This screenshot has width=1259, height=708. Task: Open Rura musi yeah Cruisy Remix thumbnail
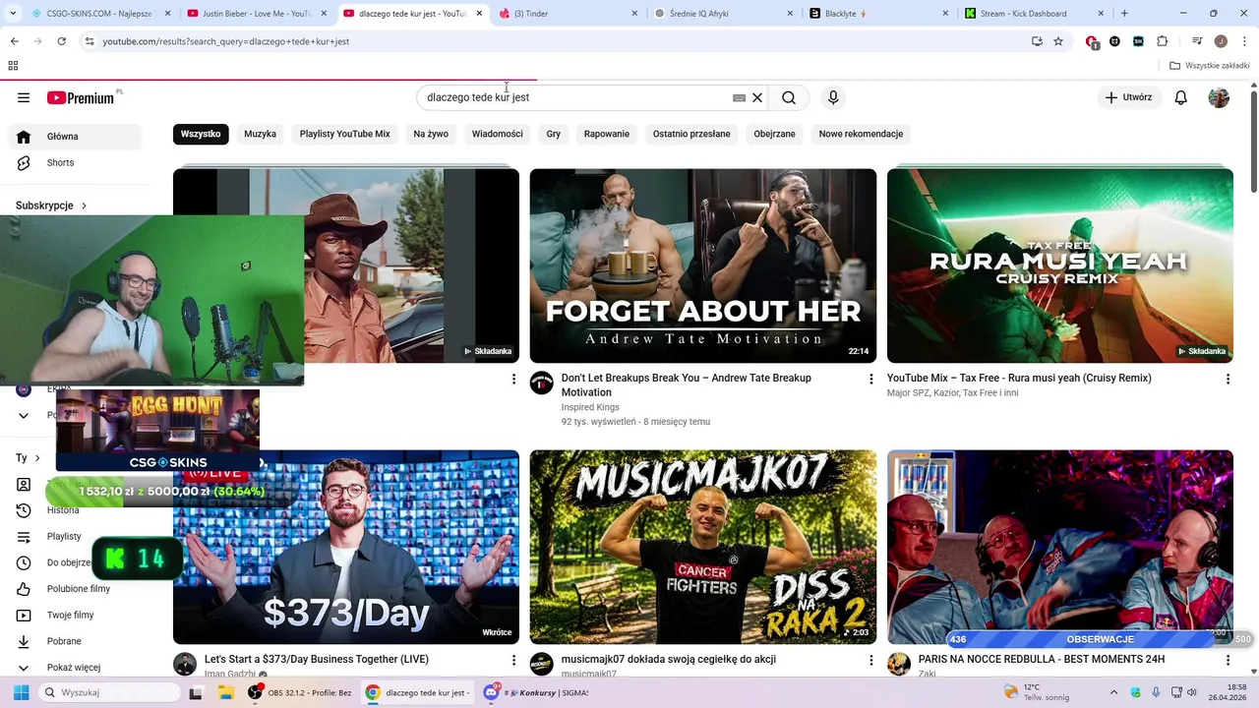[x=1060, y=265]
